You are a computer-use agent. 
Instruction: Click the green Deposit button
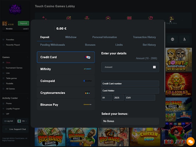pyautogui.click(x=23, y=23)
